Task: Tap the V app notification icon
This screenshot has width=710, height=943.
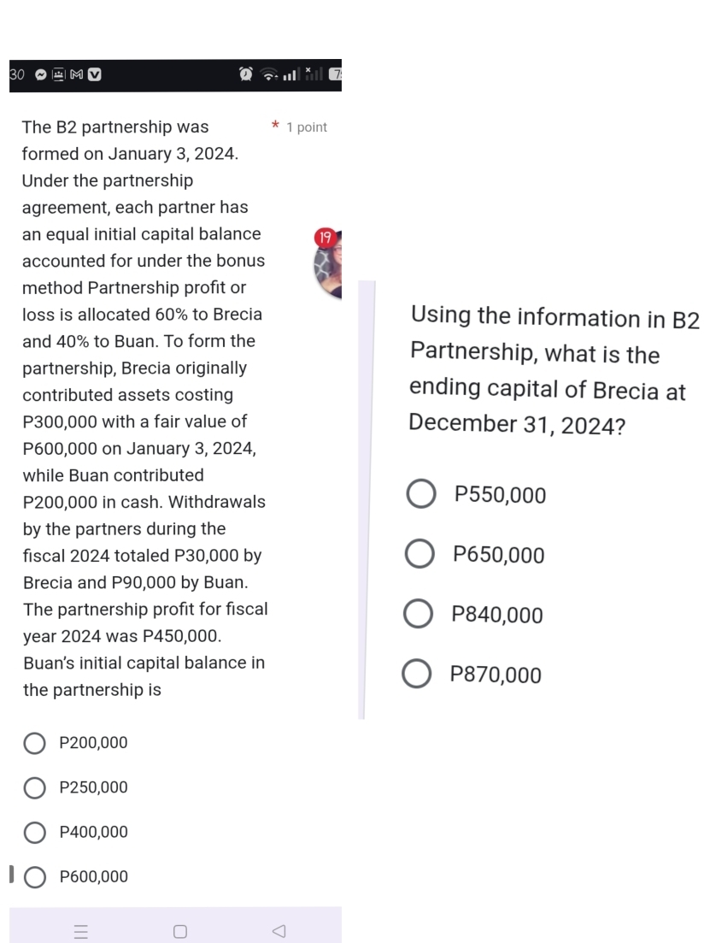Action: (94, 74)
